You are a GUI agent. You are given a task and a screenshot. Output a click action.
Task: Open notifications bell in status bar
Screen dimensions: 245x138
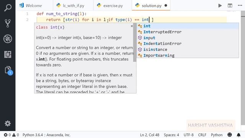(x=238, y=135)
